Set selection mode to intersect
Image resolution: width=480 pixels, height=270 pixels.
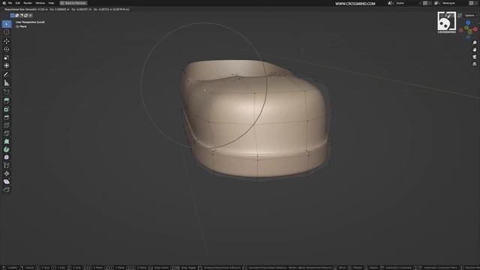[x=30, y=15]
